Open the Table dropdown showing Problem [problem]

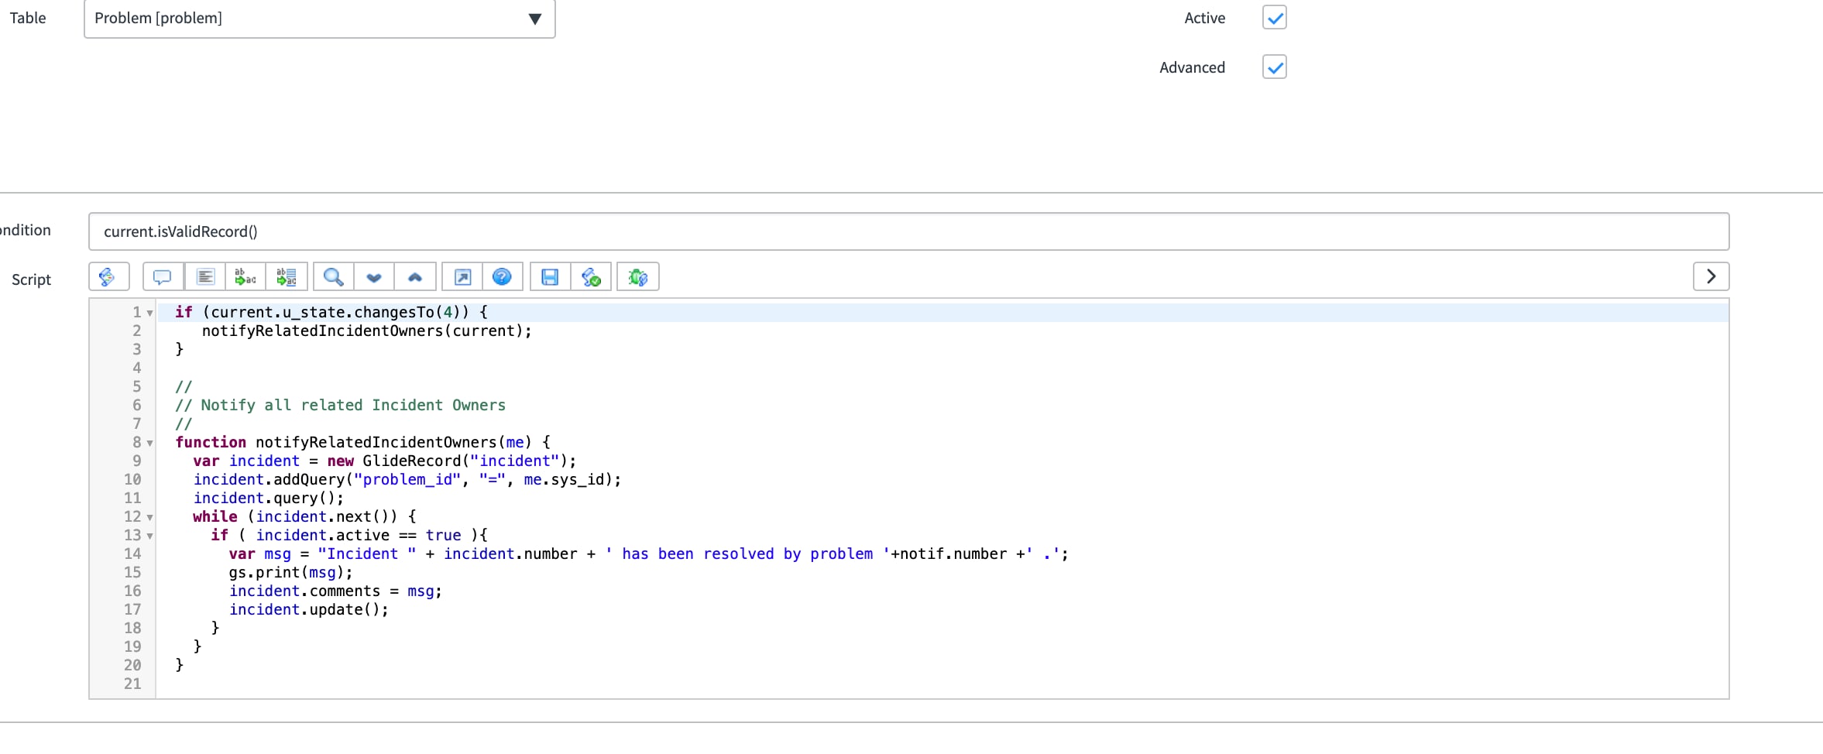(x=319, y=19)
